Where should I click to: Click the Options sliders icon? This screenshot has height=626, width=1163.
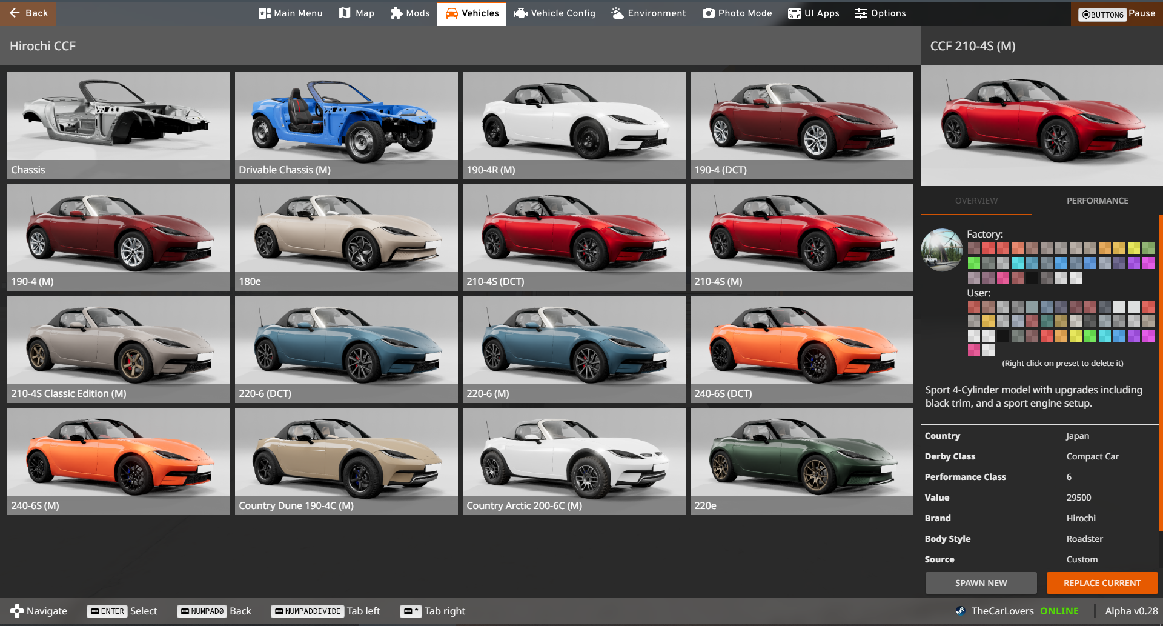tap(861, 13)
